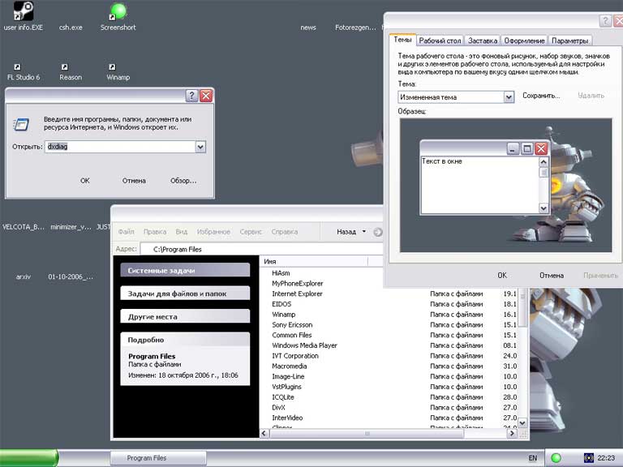The image size is (623, 467).
Task: Click the Сохранить... theme button
Action: (x=540, y=96)
